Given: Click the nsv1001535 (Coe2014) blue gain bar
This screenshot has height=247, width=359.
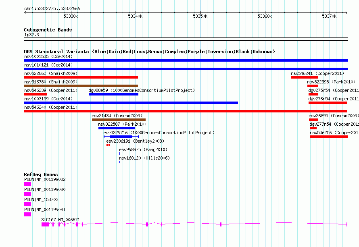Looking at the screenshot, I should pos(186,60).
